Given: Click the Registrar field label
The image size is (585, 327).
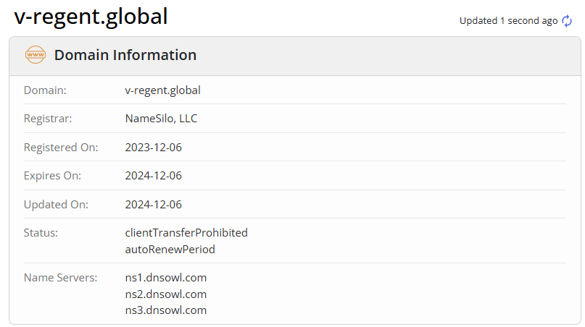Looking at the screenshot, I should pos(48,119).
